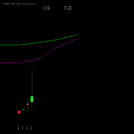134x134 pixels.
Task: Click the small green dash candle for 01 Jul
Action: click(23, 109)
